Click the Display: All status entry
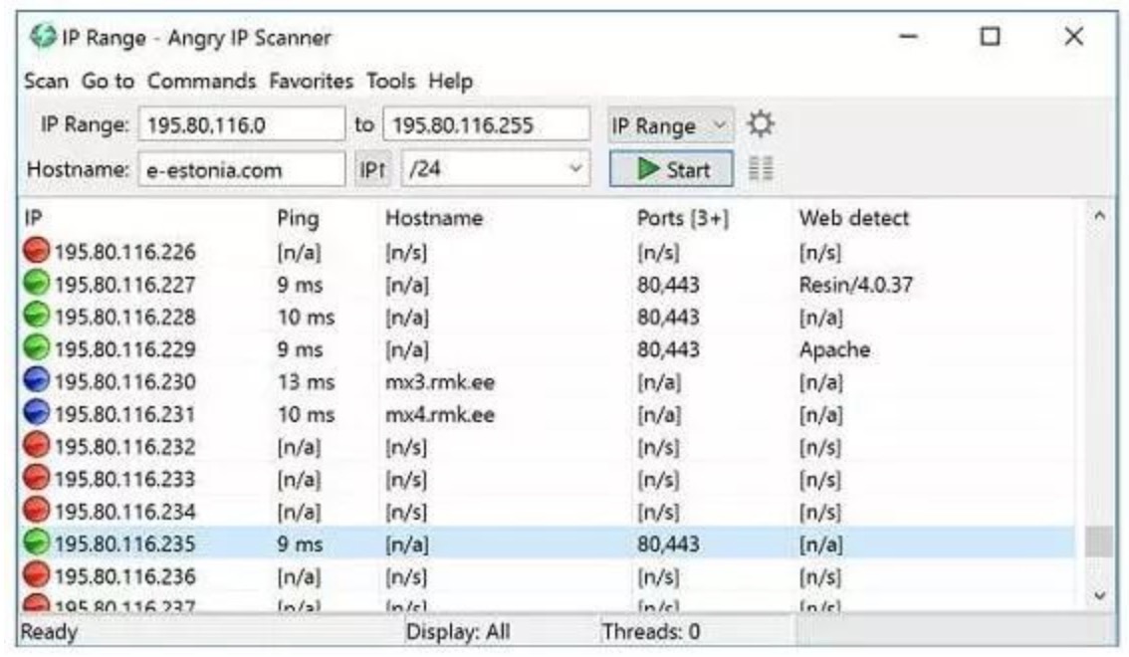 (x=458, y=632)
